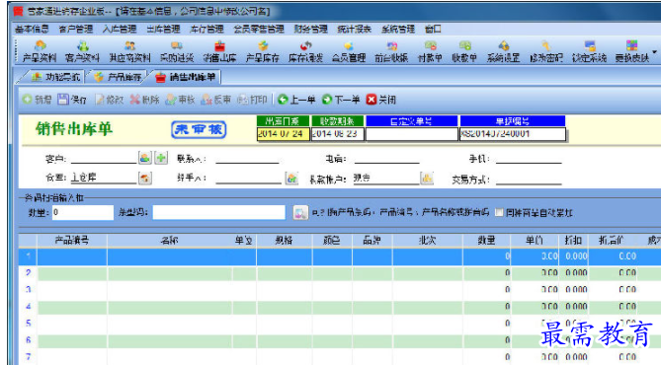Open 客户资料 customer info toolbar icon

(83, 51)
